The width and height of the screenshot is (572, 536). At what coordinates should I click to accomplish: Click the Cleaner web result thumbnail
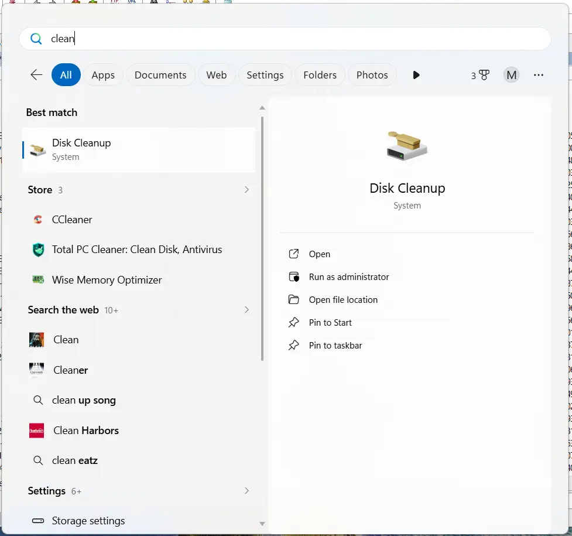click(x=36, y=370)
